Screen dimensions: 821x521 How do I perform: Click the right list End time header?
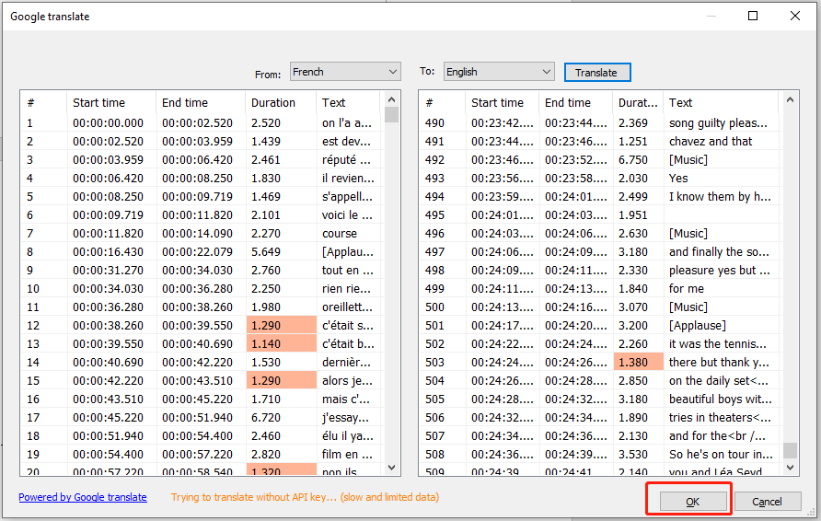(575, 102)
